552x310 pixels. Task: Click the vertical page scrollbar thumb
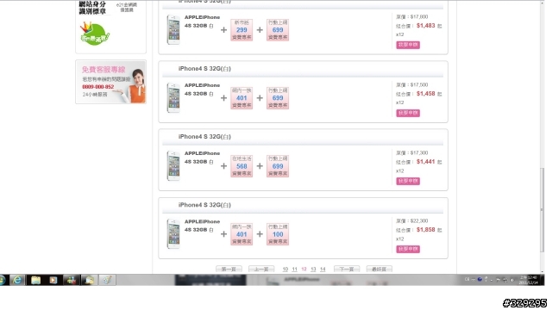coord(543,210)
